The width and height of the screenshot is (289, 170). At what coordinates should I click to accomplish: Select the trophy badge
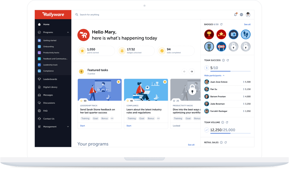(x=209, y=34)
